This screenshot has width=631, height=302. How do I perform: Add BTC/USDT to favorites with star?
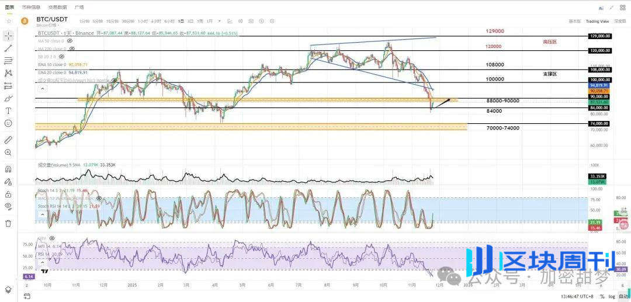9,21
